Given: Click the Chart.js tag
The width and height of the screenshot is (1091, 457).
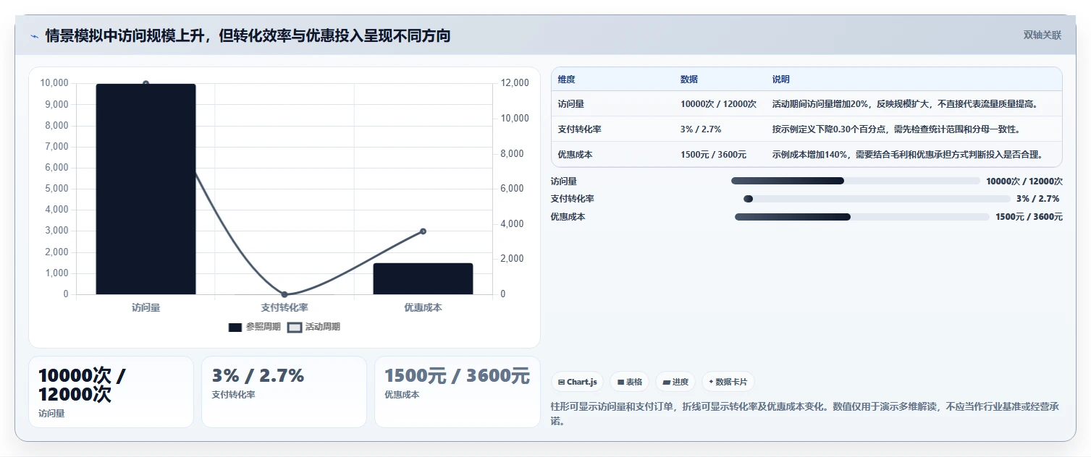Looking at the screenshot, I should [x=577, y=382].
